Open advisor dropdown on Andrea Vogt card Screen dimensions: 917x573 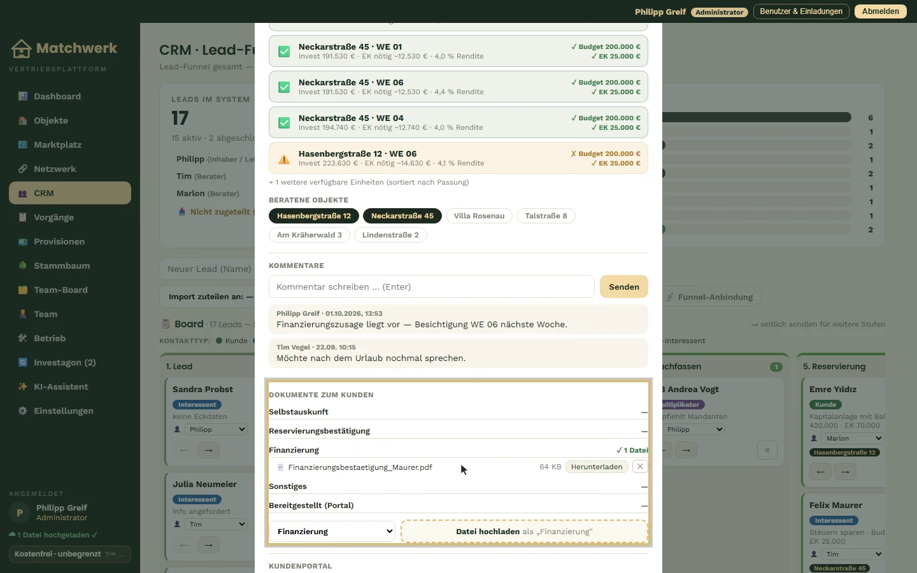coord(694,430)
